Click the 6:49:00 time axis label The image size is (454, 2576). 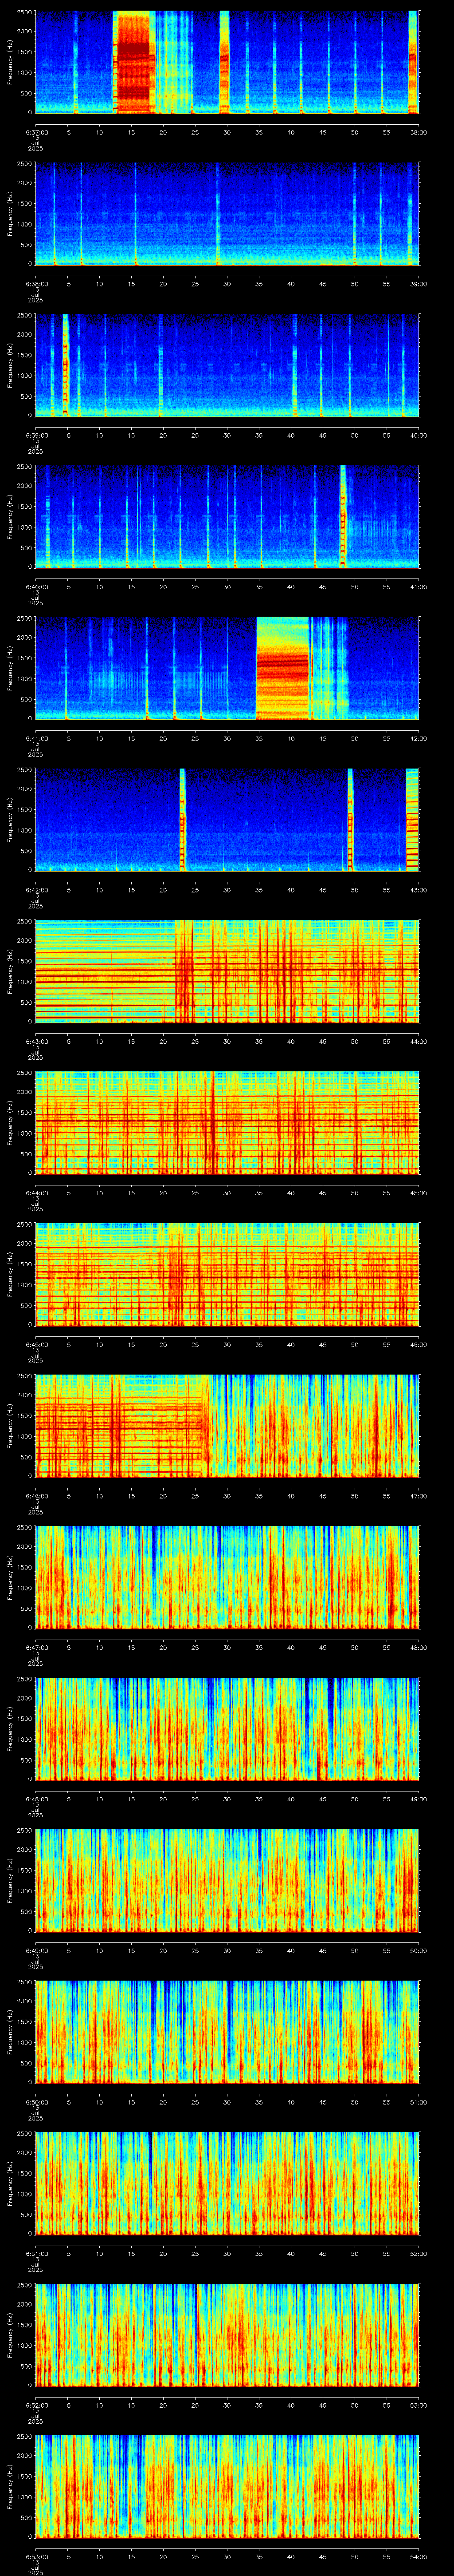pos(36,1950)
